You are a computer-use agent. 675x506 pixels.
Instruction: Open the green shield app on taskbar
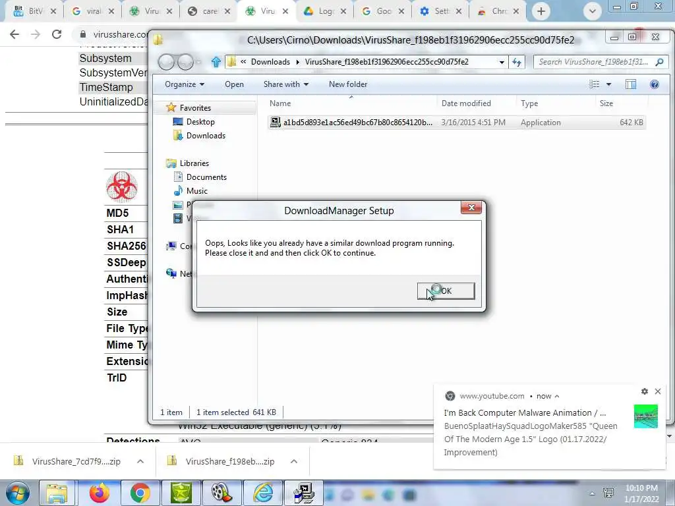181,493
